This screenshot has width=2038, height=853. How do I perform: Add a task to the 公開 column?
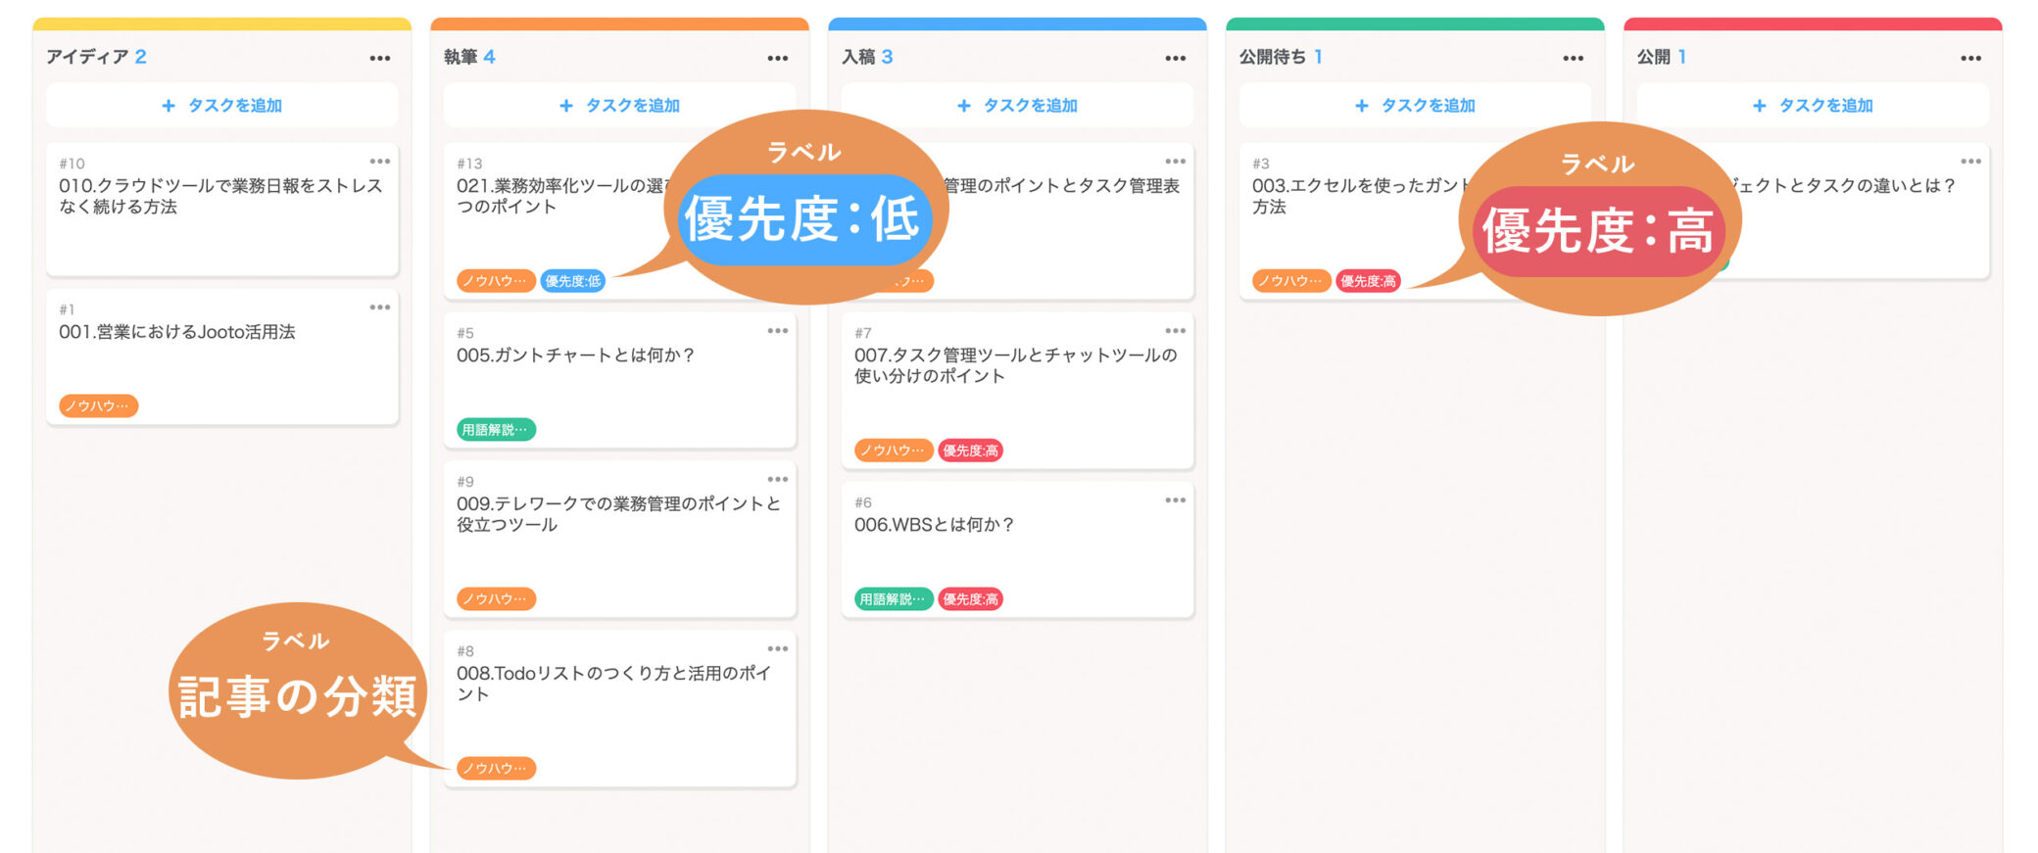click(x=1814, y=105)
